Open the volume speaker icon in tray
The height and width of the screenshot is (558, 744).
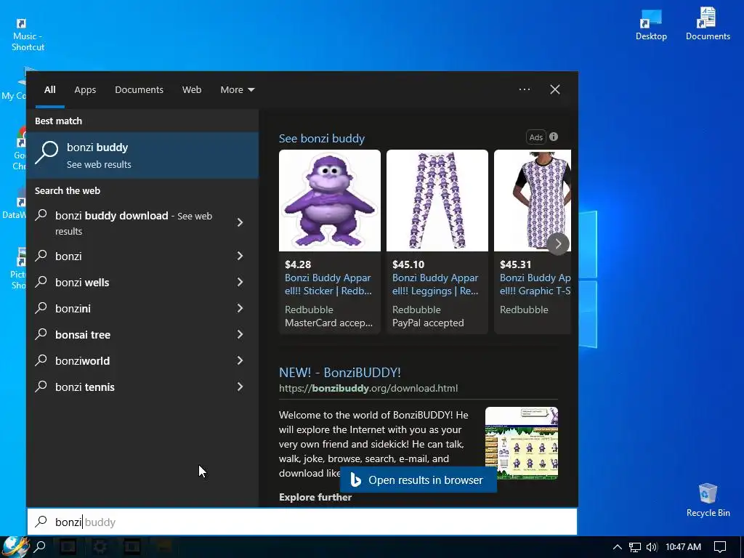(652, 547)
